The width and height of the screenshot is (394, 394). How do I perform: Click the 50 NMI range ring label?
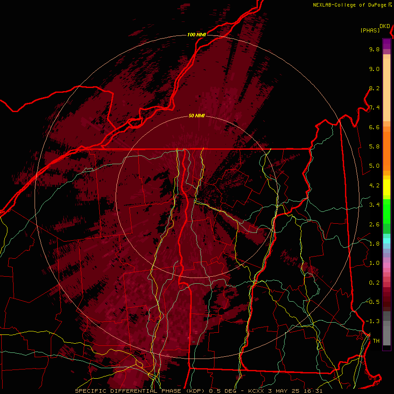pyautogui.click(x=197, y=116)
